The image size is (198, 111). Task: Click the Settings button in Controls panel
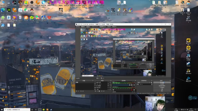point(162,89)
